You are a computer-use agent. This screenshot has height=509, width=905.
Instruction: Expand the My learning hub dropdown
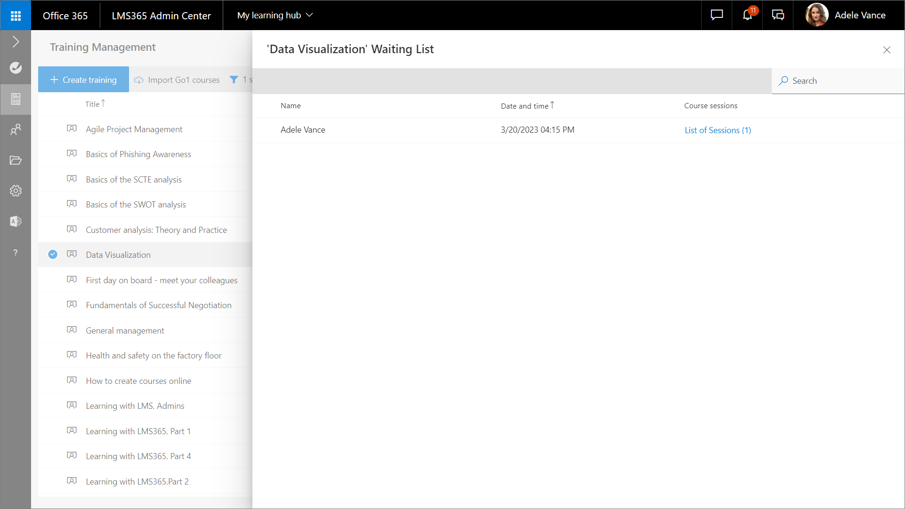point(275,15)
